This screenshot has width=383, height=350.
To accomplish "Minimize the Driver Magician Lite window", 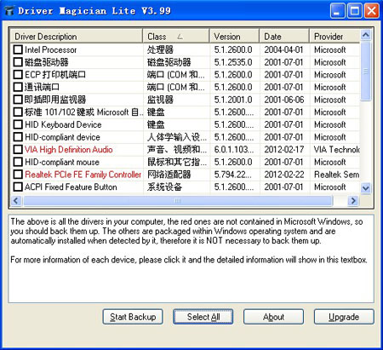I will 338,11.
